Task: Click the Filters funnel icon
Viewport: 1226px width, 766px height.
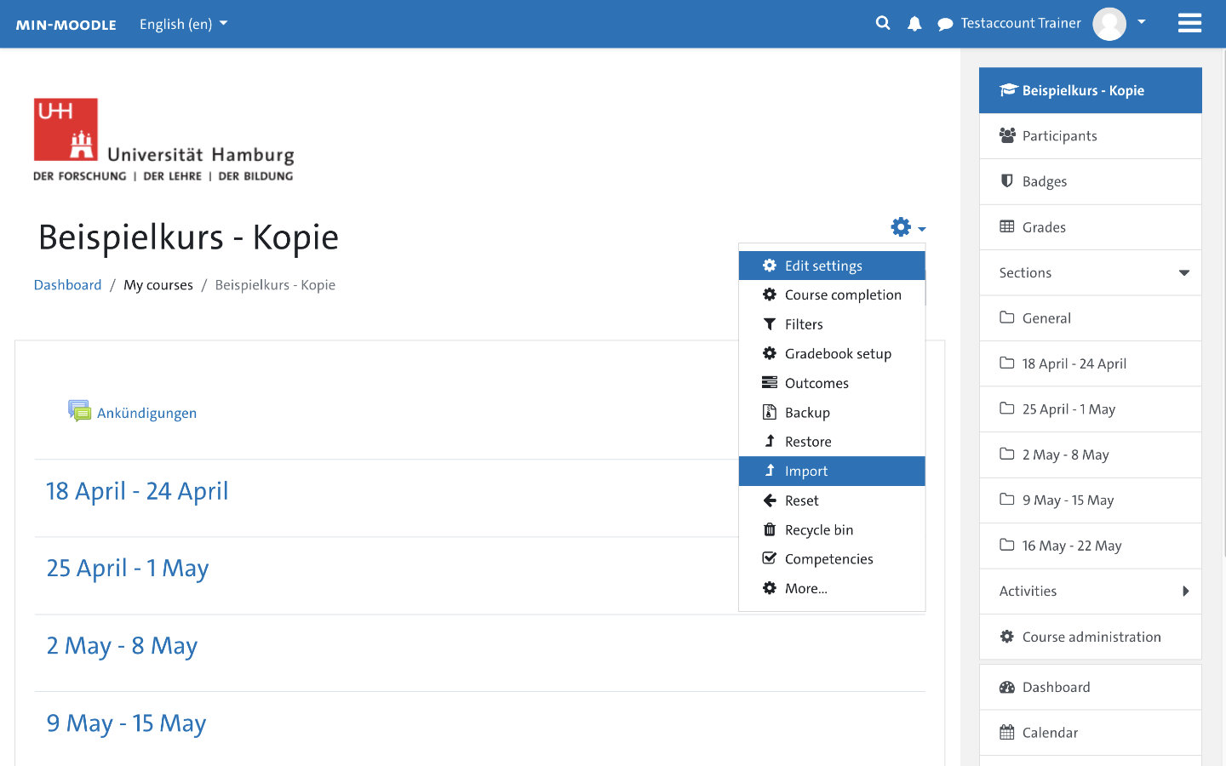Action: 770,324
